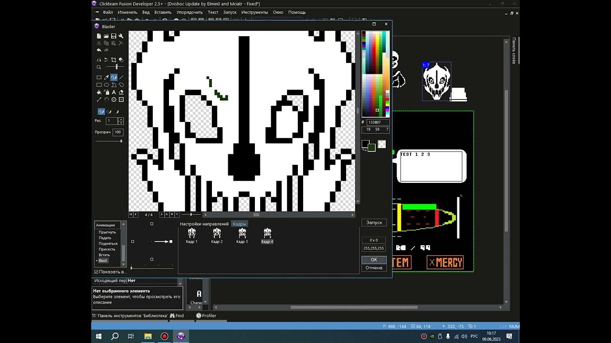Select the Color picker eyedropper tool
611x343 pixels.
click(x=106, y=77)
